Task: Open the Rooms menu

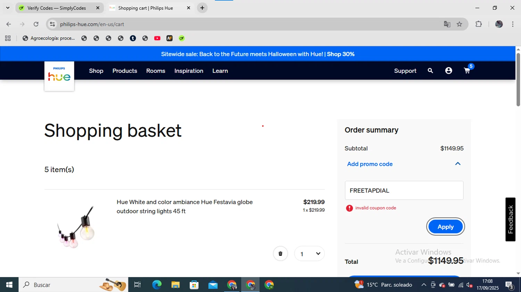Action: (156, 71)
